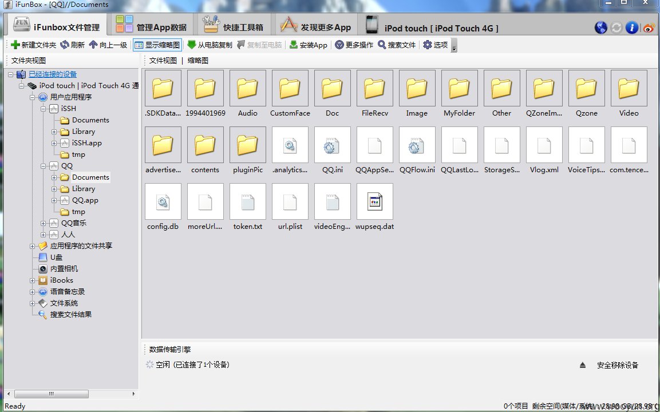Switch to iFunbox文件管理 tab
Viewport: 660px width, 412px height.
point(56,25)
